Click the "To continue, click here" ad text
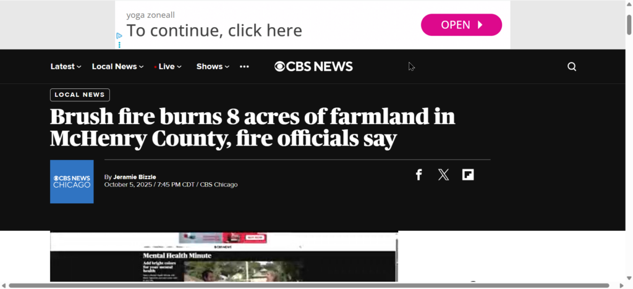The height and width of the screenshot is (289, 633). pos(215,31)
